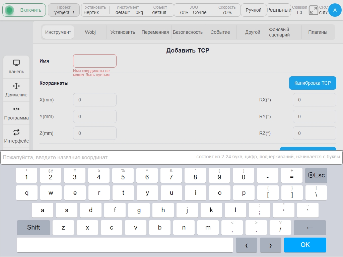The height and width of the screenshot is (257, 343).
Task: Switch to the Установить tab
Action: tap(123, 32)
